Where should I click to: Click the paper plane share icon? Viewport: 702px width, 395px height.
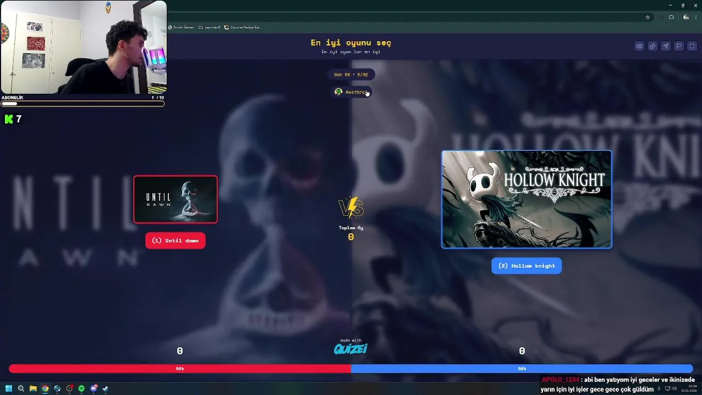pos(666,46)
